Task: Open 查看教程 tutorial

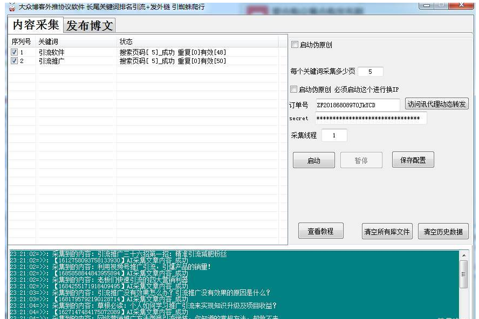Action: (x=320, y=231)
